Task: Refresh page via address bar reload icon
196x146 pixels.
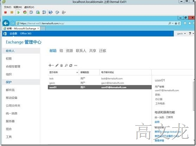Action: [179, 24]
